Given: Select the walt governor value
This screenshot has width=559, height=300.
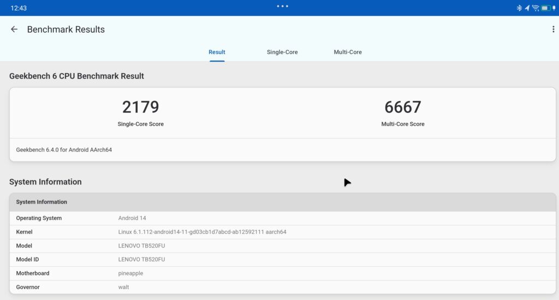Looking at the screenshot, I should coord(123,287).
